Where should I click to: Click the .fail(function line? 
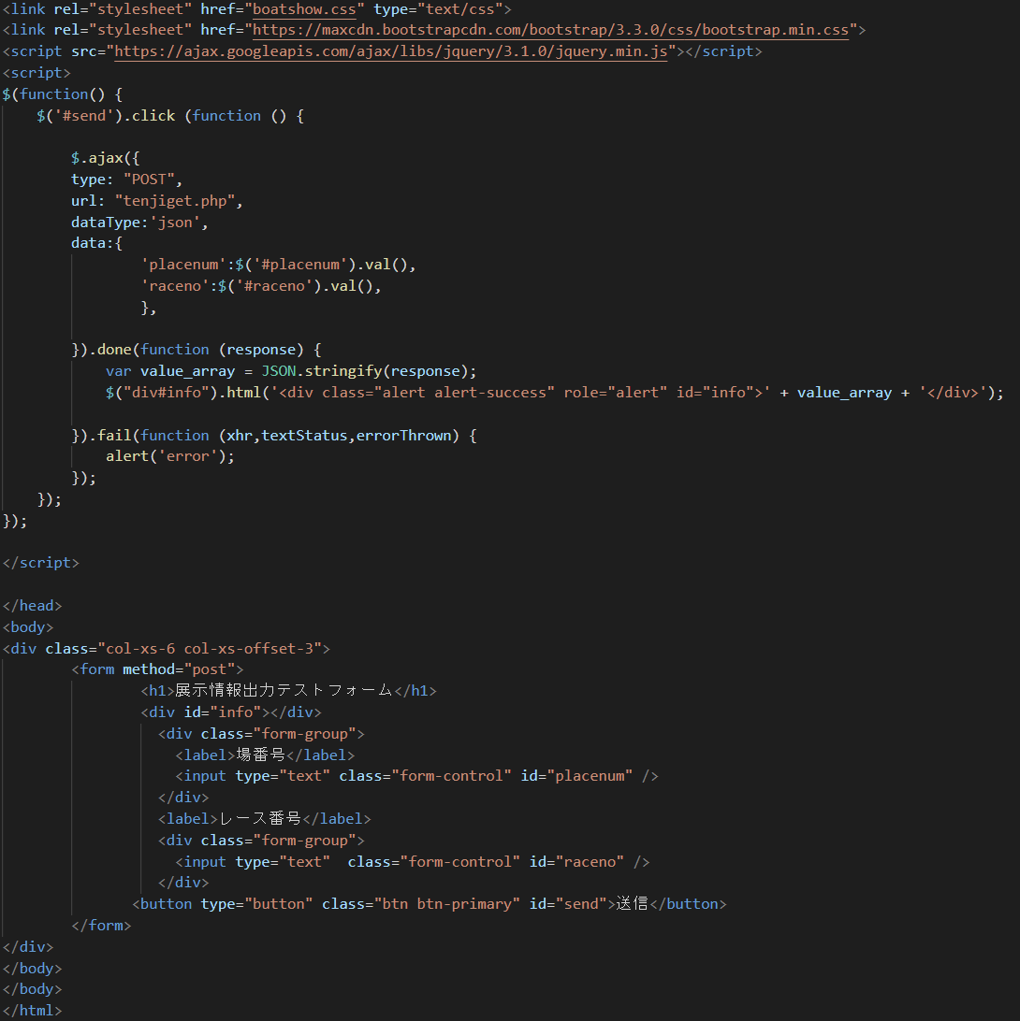click(274, 436)
